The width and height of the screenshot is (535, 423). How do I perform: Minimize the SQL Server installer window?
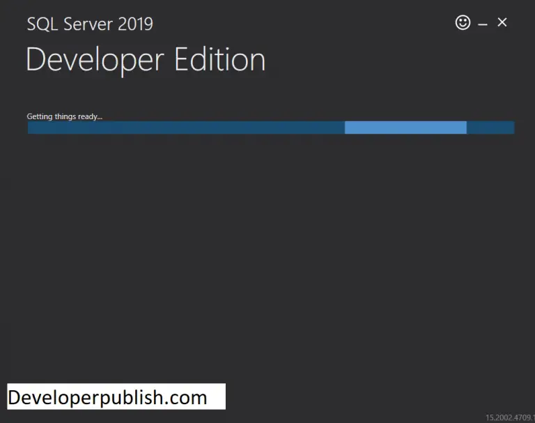click(x=483, y=24)
